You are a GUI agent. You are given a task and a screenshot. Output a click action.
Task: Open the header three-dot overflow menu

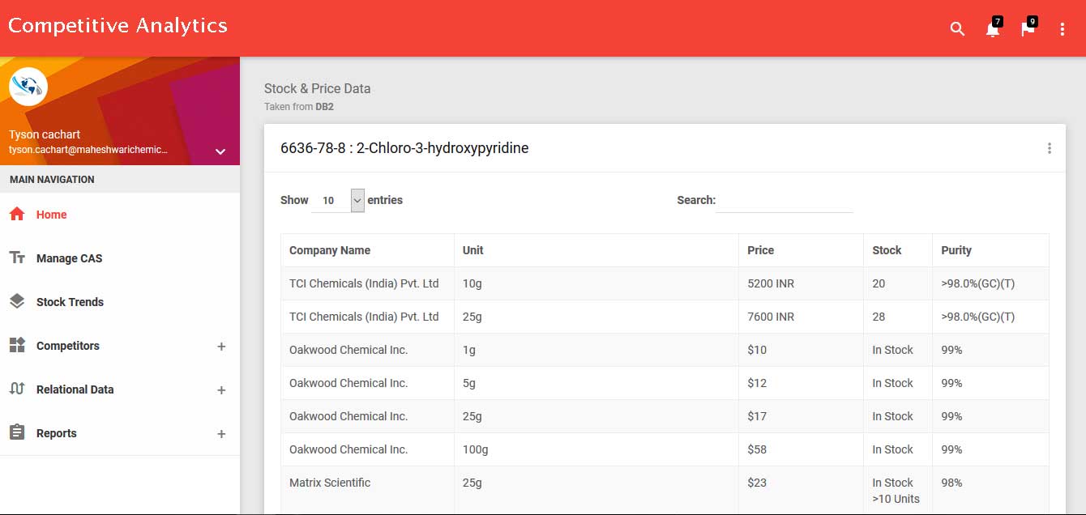click(x=1062, y=29)
